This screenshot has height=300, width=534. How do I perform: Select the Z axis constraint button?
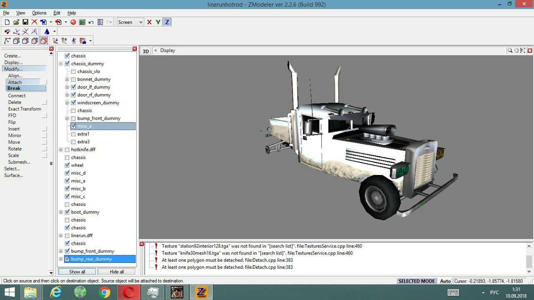tap(167, 22)
